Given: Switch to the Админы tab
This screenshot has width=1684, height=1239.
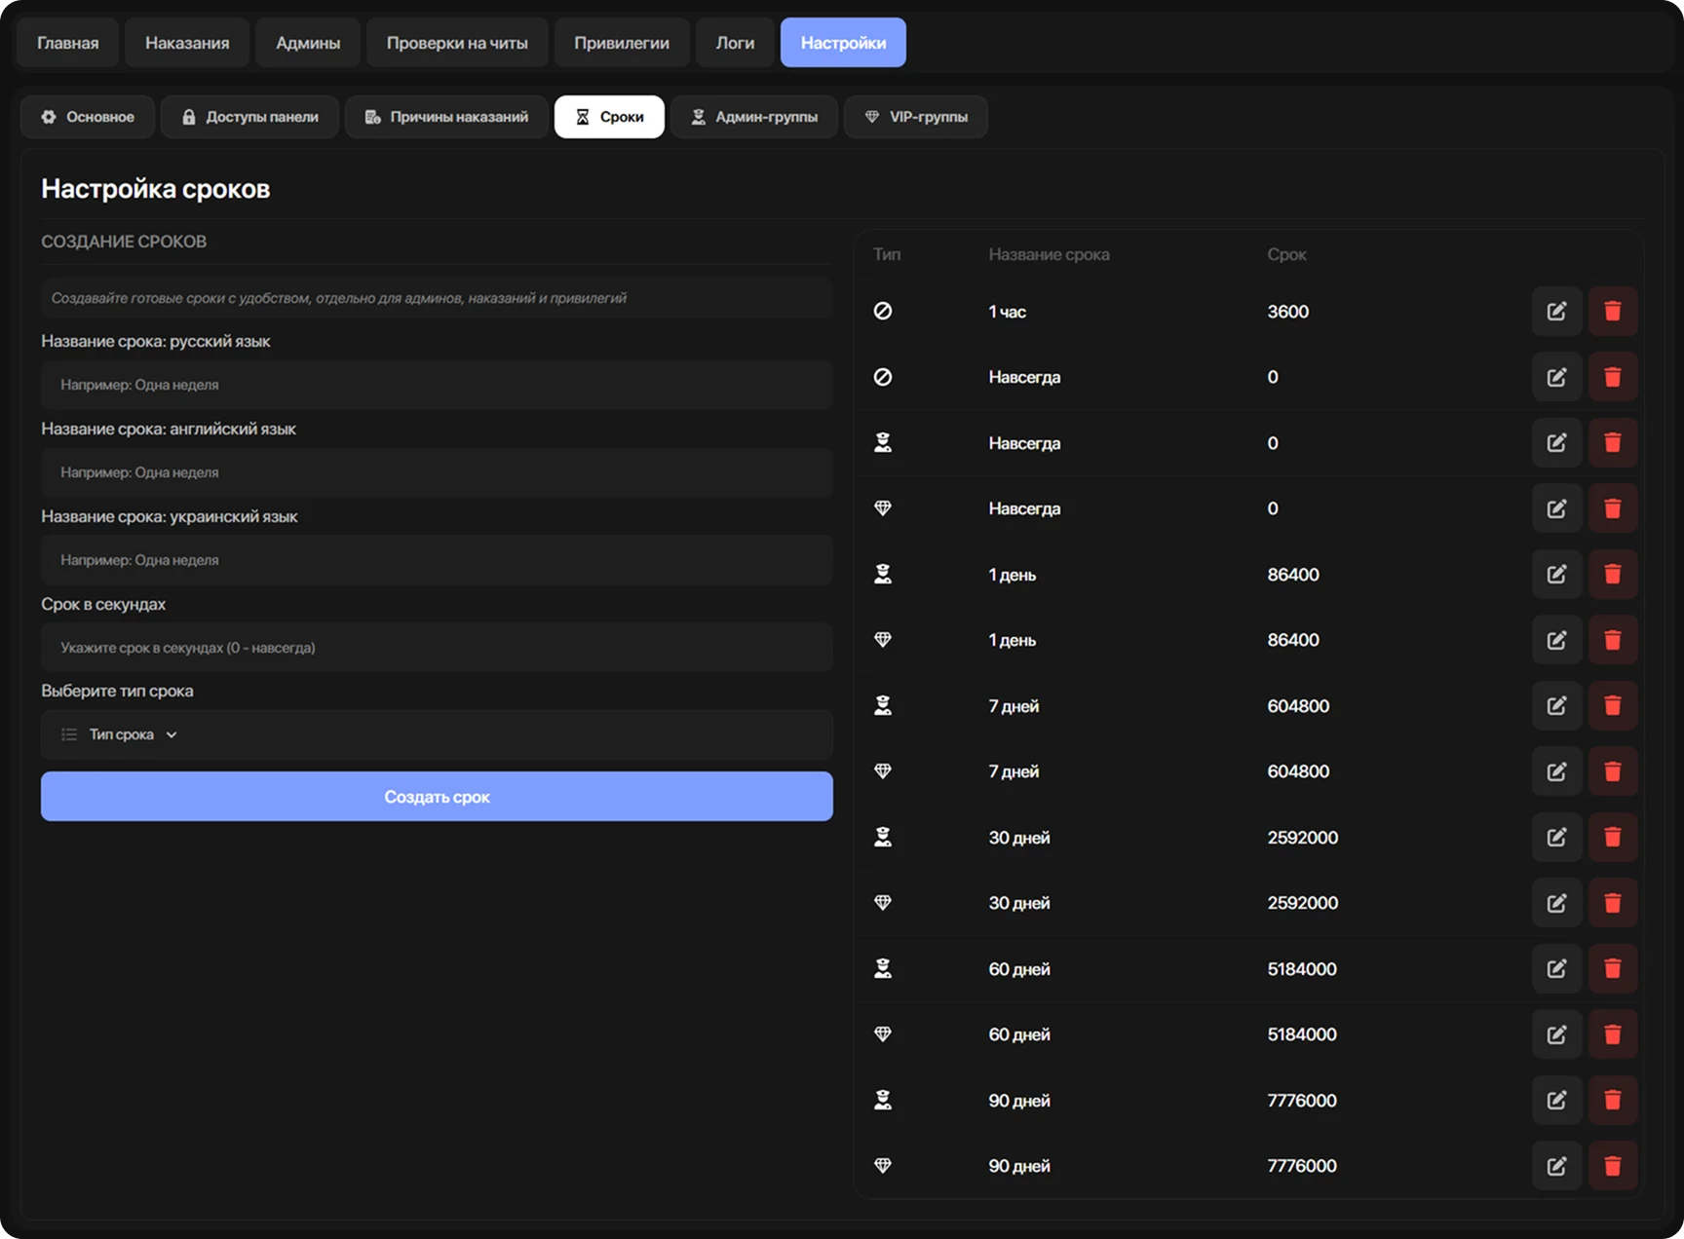Looking at the screenshot, I should click(308, 43).
